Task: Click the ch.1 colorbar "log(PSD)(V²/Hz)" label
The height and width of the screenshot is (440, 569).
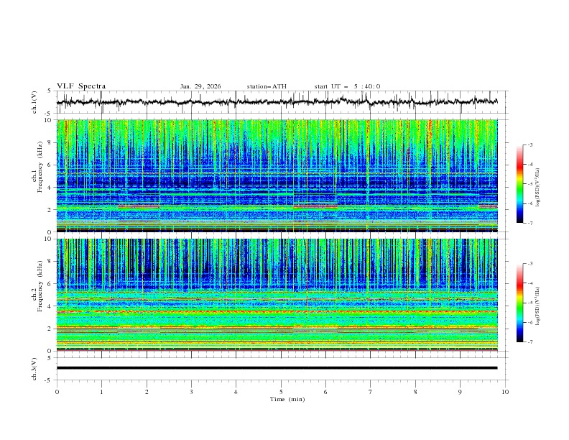Action: 537,188
